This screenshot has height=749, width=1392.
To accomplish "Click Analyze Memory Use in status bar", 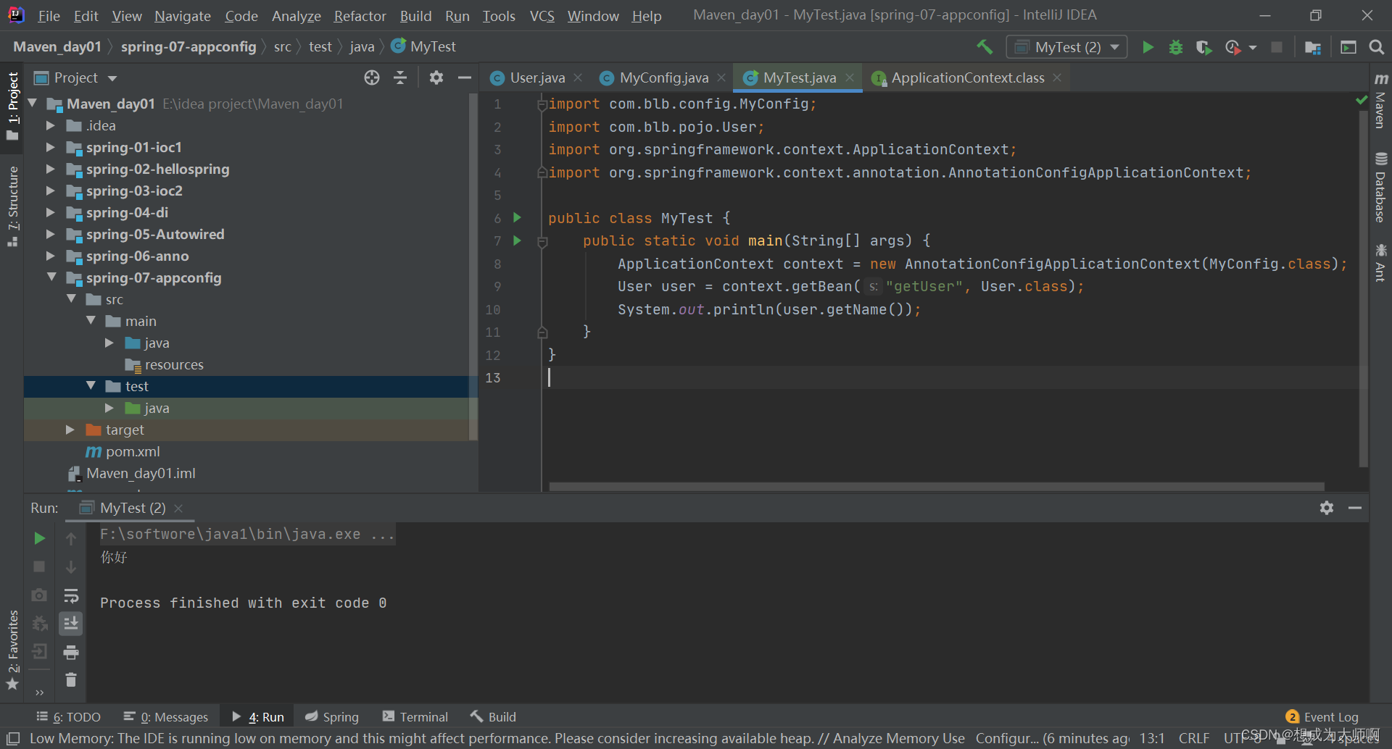I will coord(898,738).
